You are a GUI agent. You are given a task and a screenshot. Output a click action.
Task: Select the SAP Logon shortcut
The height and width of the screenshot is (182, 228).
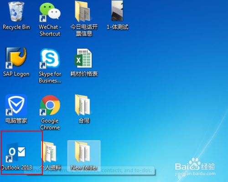(16, 58)
